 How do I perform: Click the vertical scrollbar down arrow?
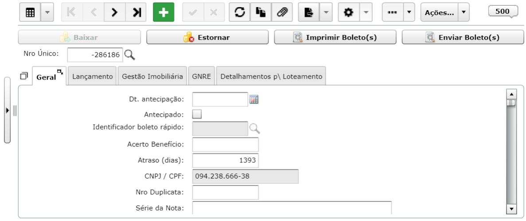click(x=511, y=209)
